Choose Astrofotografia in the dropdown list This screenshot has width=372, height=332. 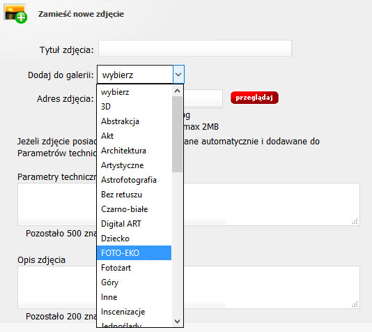pyautogui.click(x=134, y=180)
